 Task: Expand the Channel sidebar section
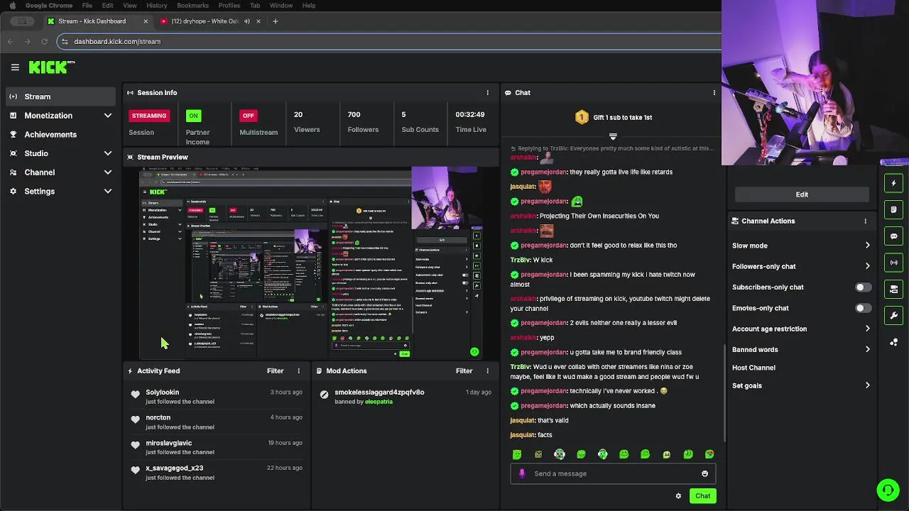[x=108, y=172]
